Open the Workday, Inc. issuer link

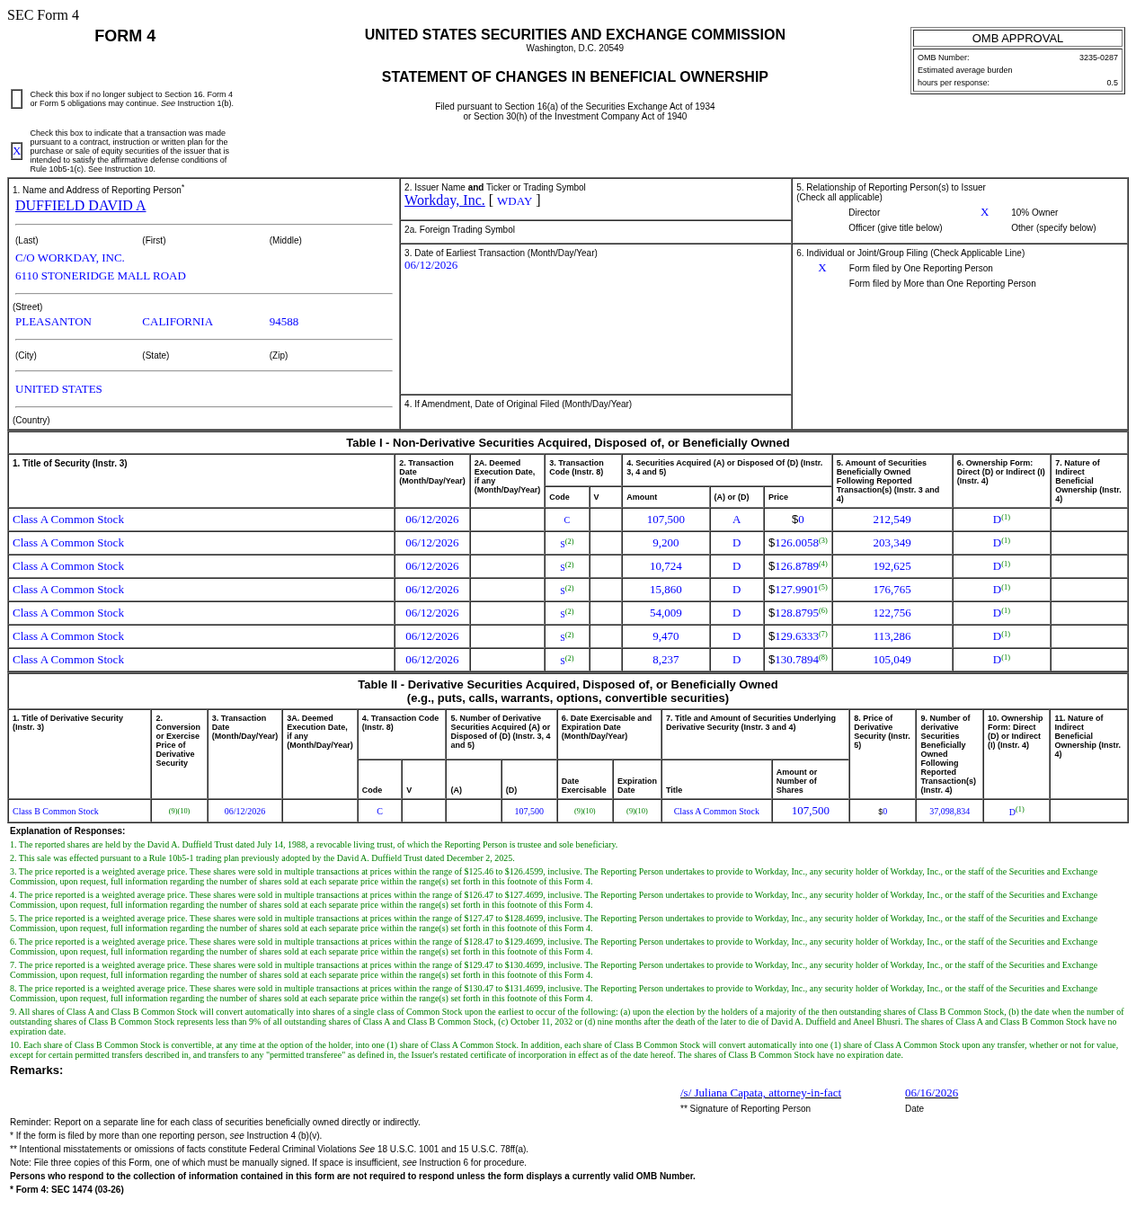click(x=444, y=200)
